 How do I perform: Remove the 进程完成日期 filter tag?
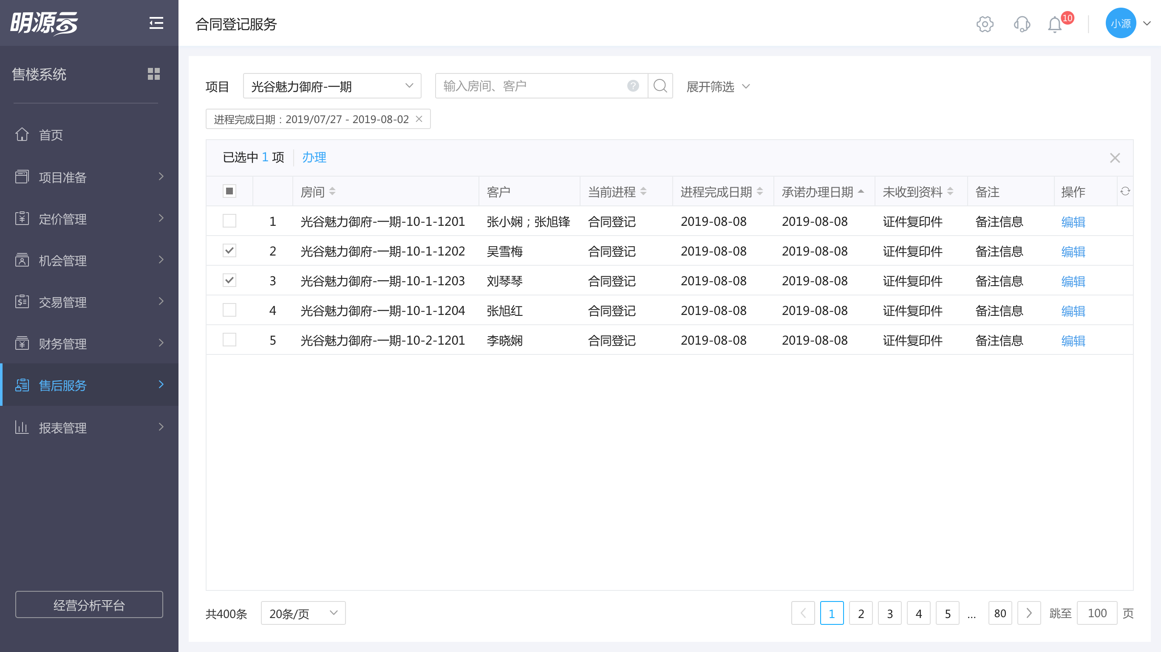click(x=419, y=119)
